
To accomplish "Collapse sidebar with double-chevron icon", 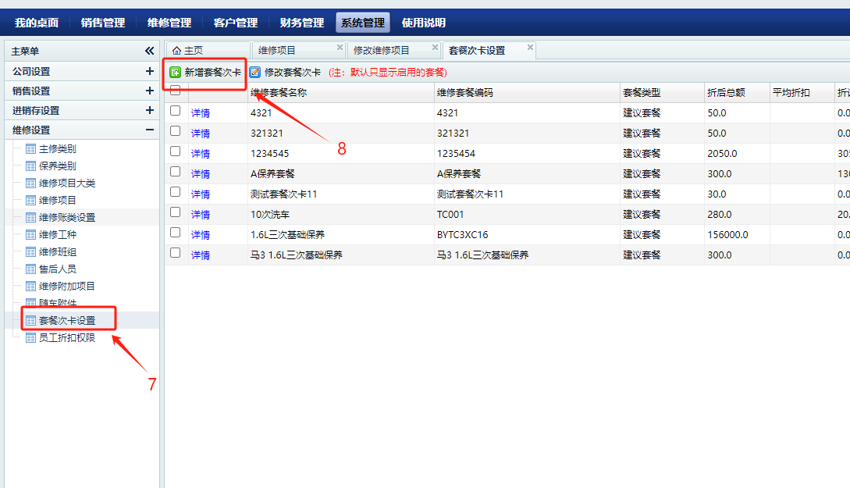I will coord(149,51).
